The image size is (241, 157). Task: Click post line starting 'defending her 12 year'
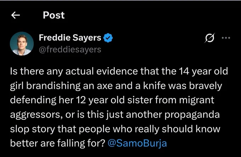(112, 100)
